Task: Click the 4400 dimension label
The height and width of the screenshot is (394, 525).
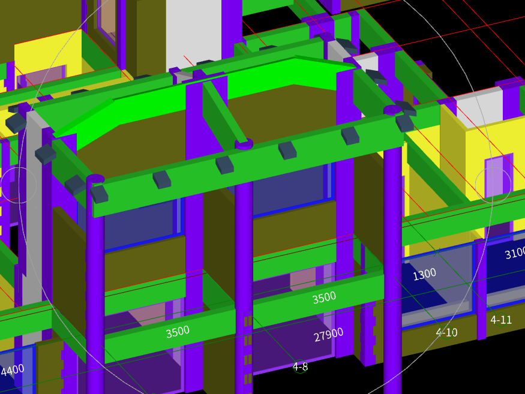Action: (13, 370)
